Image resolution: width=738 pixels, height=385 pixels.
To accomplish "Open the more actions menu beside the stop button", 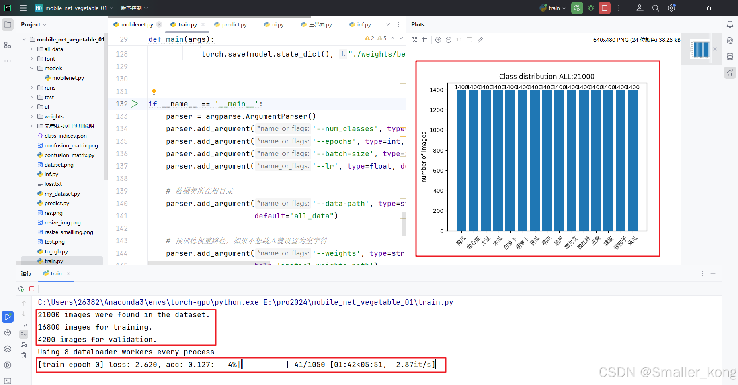I will point(618,8).
